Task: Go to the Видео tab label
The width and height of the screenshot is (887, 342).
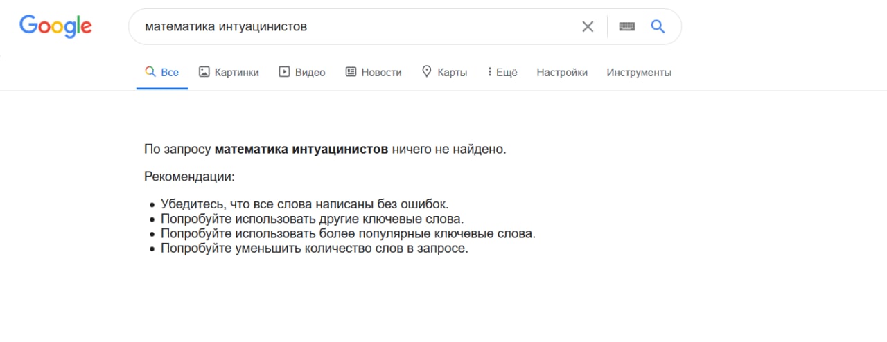Action: [x=310, y=73]
